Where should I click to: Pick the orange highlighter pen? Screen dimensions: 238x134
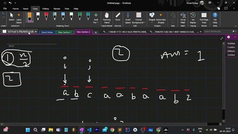pyautogui.click(x=29, y=17)
